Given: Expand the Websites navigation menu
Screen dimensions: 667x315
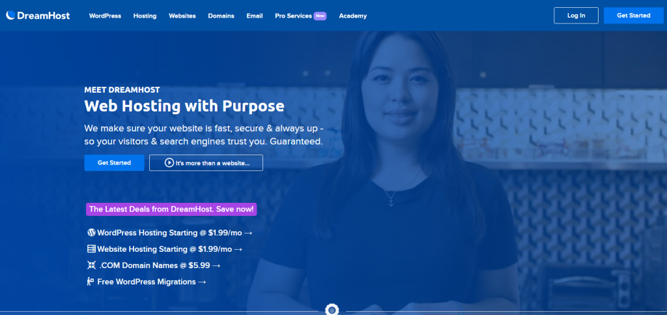Looking at the screenshot, I should pos(182,16).
